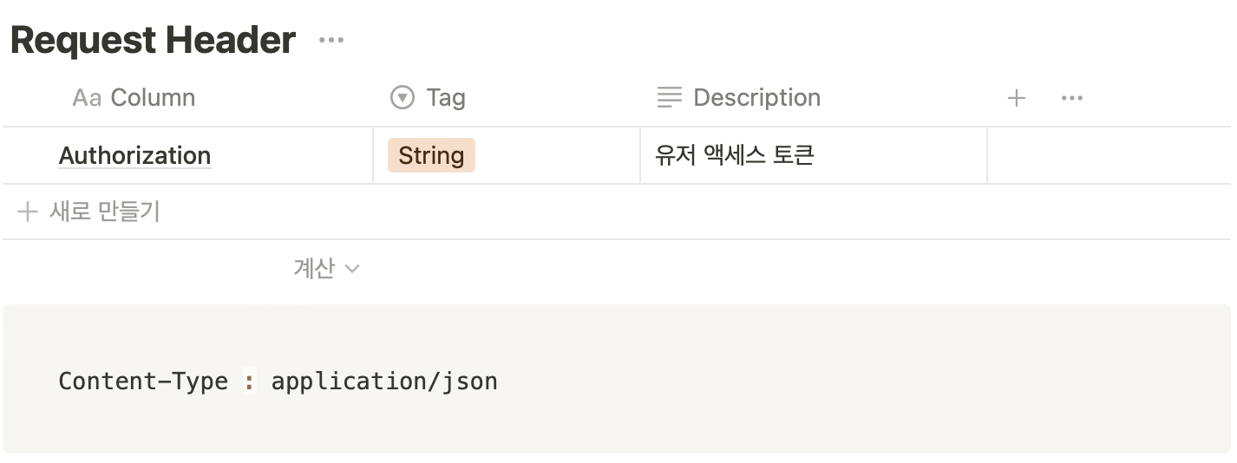Viewport: 1237px width, 463px height.
Task: Click the 유저 액세스 토큰 description cell
Action: (x=734, y=156)
